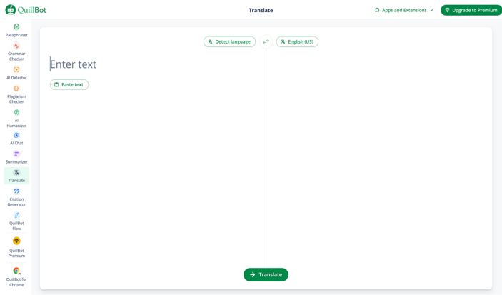Open QuillBot Premium in sidebar

16,247
